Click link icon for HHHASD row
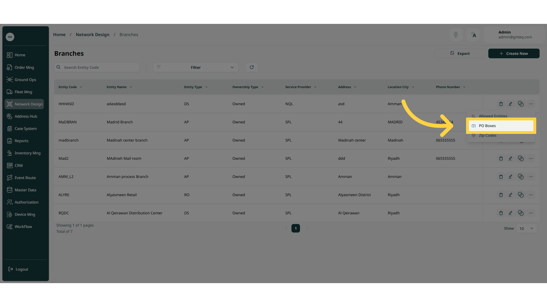 521,104
